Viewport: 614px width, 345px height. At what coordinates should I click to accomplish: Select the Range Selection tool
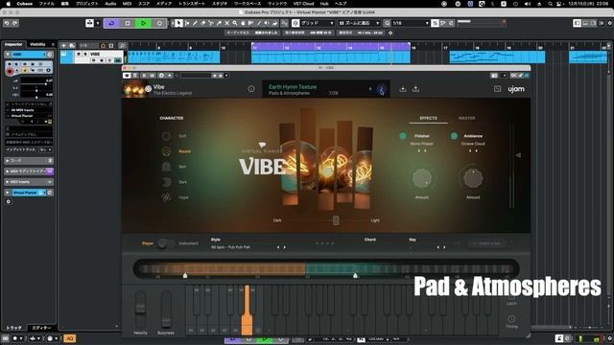click(x=187, y=23)
